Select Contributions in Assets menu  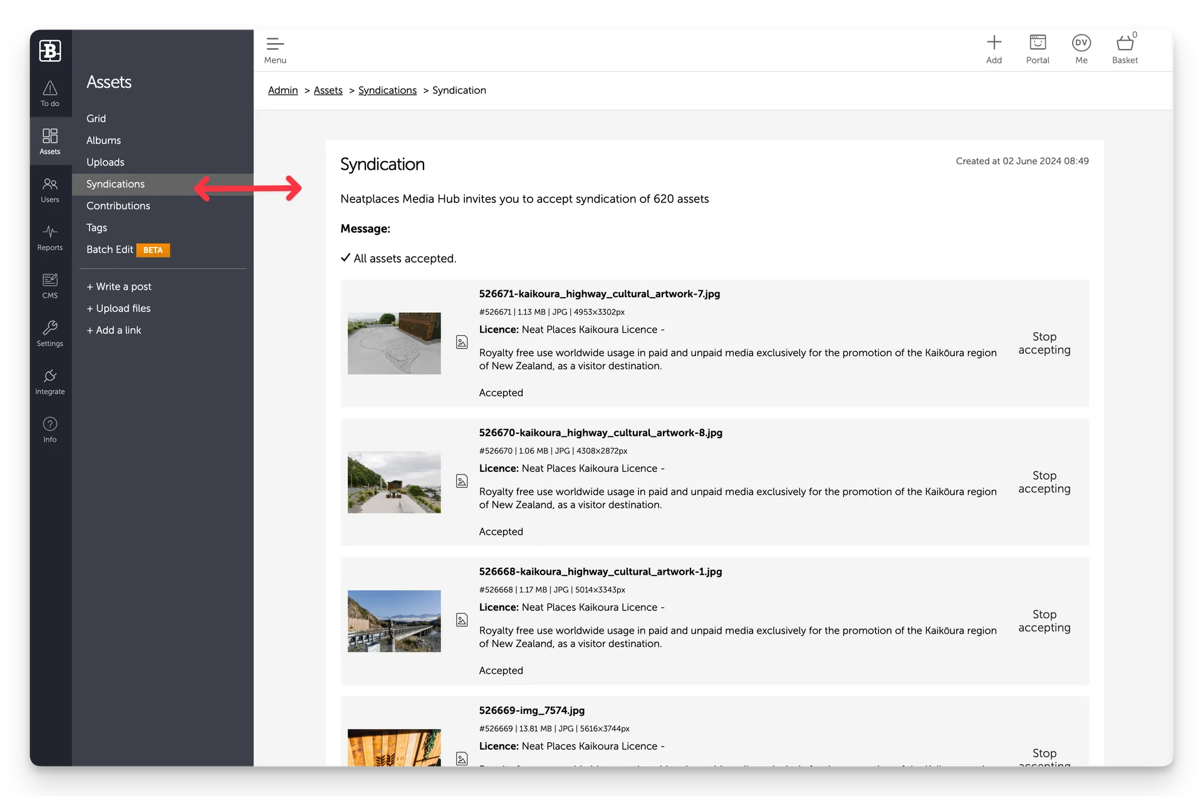(118, 206)
